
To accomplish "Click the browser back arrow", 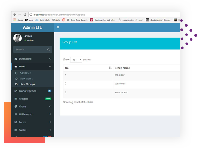I will [x=15, y=15].
